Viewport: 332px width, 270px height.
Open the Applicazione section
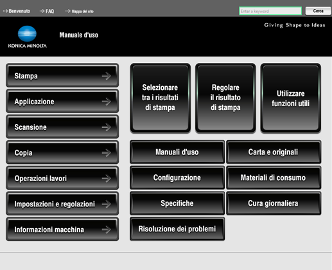[x=62, y=101]
